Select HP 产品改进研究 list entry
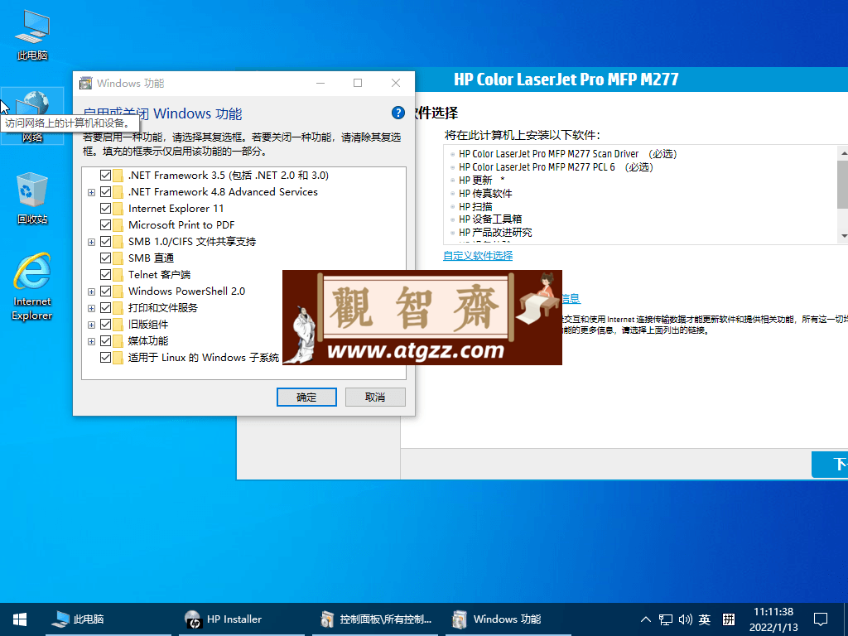 (x=495, y=232)
